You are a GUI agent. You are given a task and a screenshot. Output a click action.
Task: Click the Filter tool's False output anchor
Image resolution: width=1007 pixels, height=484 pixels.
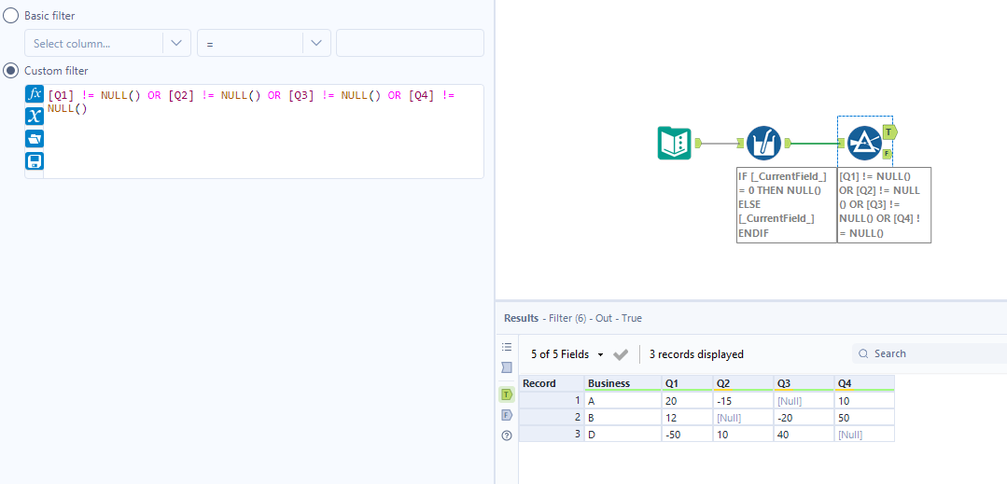coord(887,154)
